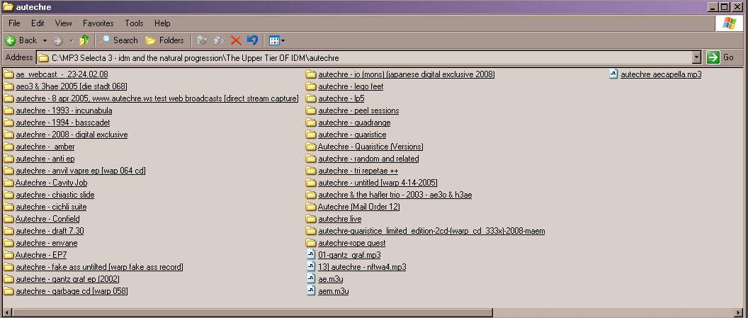Click 'autechre live' folder name

340,219
